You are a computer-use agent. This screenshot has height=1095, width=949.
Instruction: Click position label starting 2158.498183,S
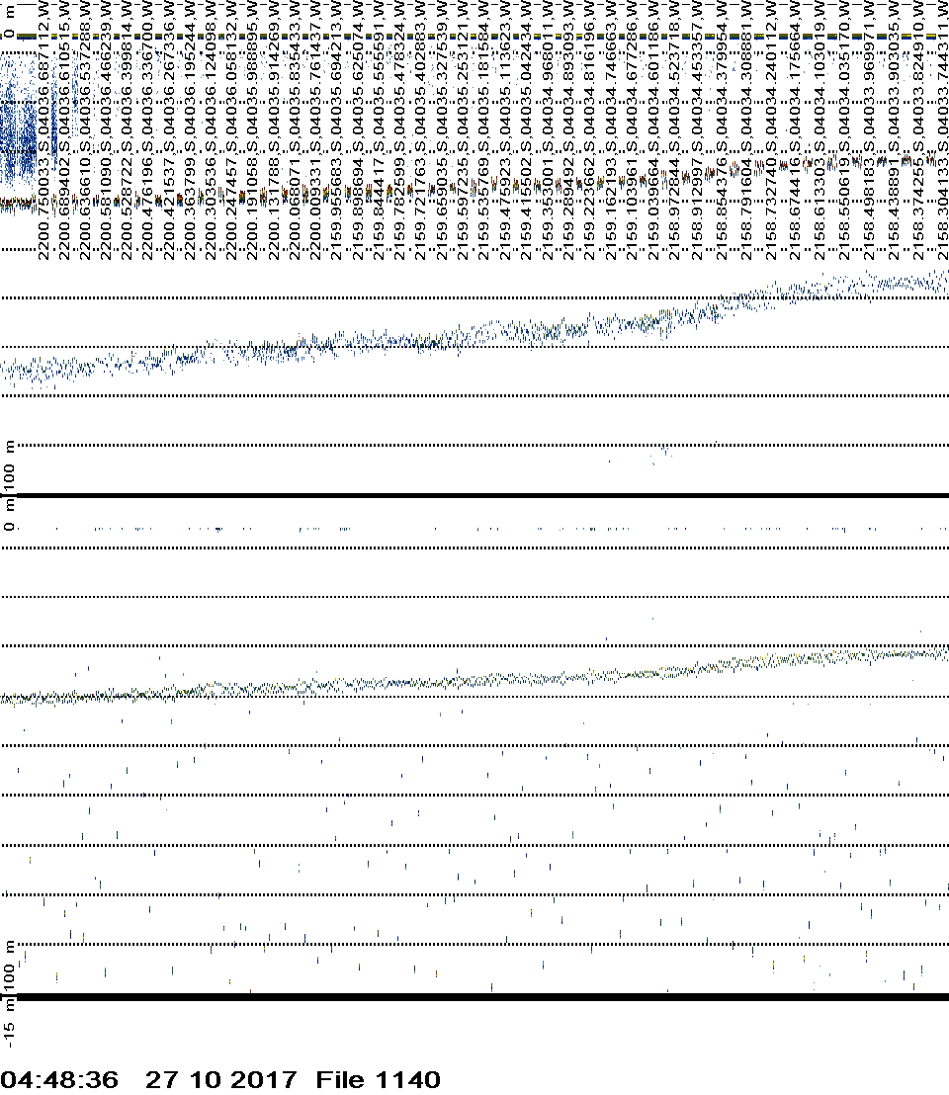[867, 129]
